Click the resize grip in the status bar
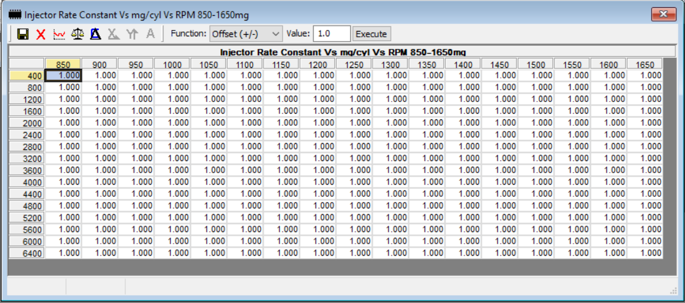Viewport: 685px width, 303px height. (x=673, y=290)
